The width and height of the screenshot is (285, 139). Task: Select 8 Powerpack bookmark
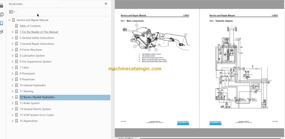27,74
